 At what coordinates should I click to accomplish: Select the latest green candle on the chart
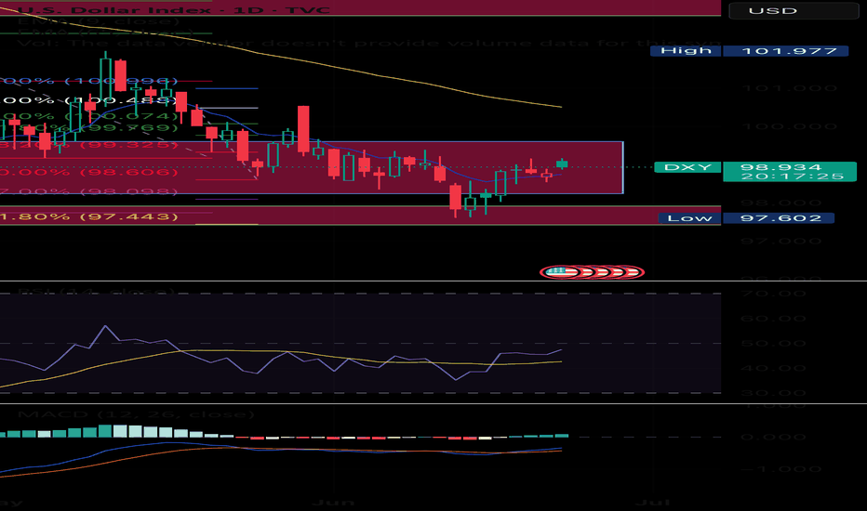click(562, 164)
